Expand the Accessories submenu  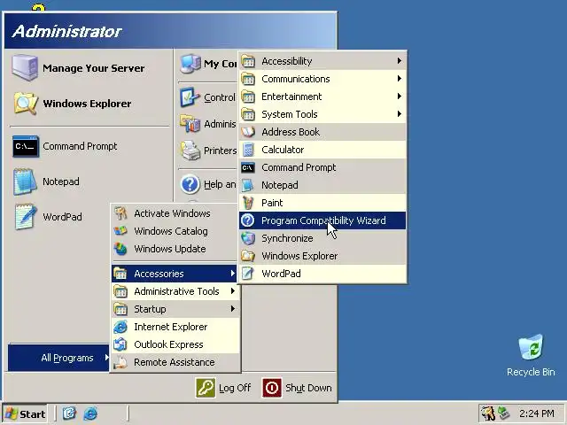[175, 274]
